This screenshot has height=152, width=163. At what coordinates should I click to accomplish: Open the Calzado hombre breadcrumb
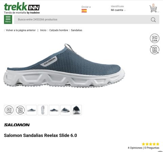(x=59, y=30)
